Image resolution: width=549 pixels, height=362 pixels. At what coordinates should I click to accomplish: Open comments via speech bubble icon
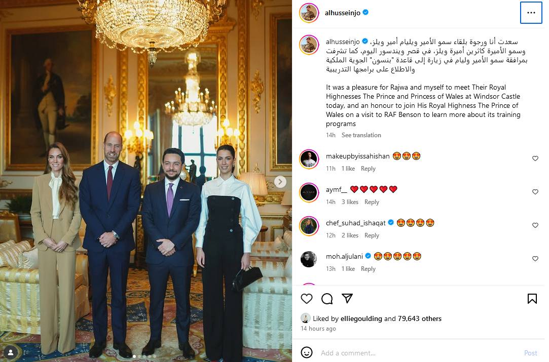click(x=326, y=298)
